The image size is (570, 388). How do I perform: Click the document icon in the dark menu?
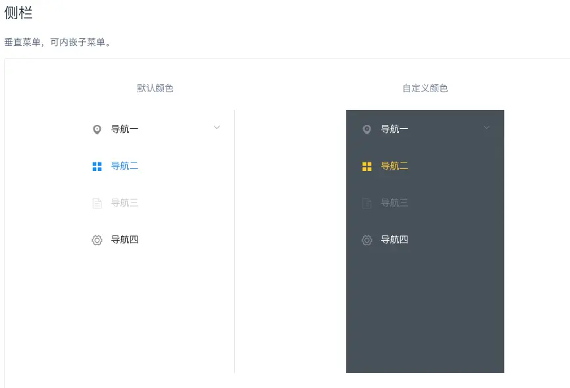[x=367, y=203]
